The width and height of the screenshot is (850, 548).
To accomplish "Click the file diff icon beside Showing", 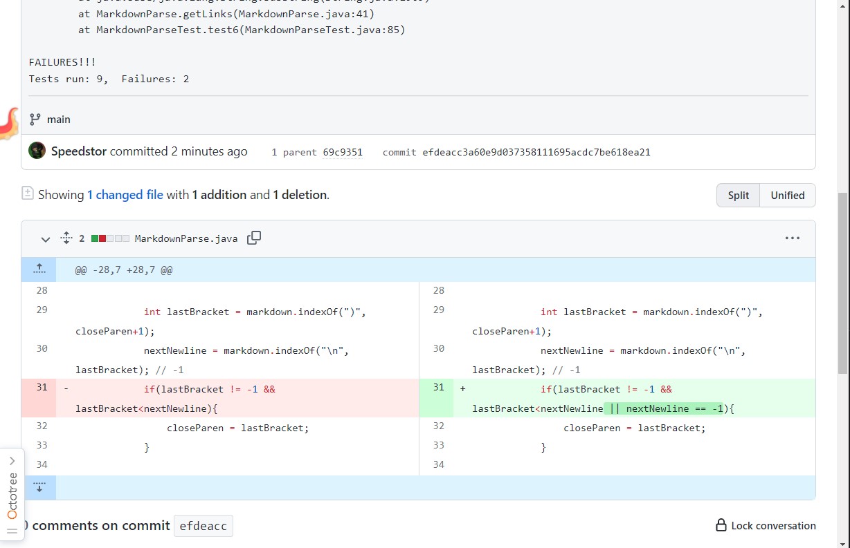I will (x=28, y=193).
